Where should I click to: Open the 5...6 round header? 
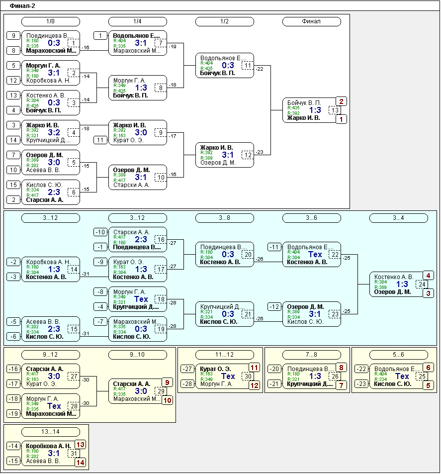399,355
